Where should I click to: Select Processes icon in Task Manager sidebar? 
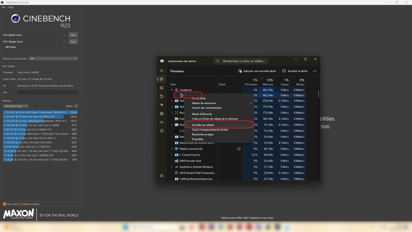(x=162, y=79)
